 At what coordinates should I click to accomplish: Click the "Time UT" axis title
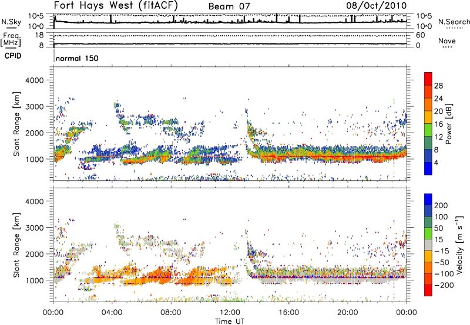[230, 321]
